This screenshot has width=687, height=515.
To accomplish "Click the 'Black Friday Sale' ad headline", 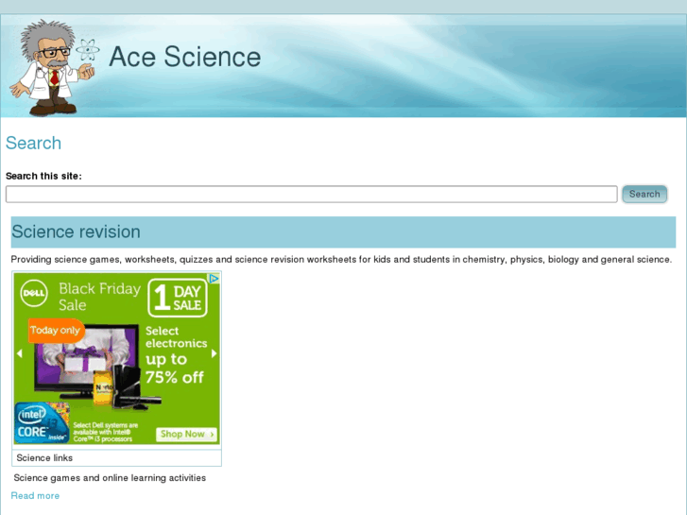I will tap(99, 297).
